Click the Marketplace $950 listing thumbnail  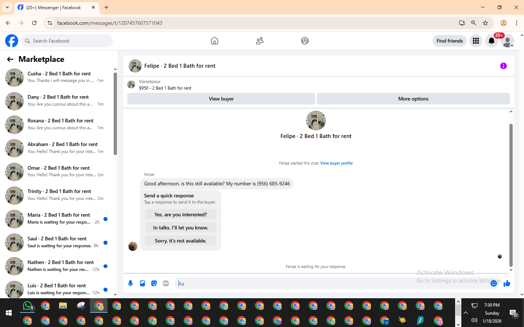tap(131, 84)
